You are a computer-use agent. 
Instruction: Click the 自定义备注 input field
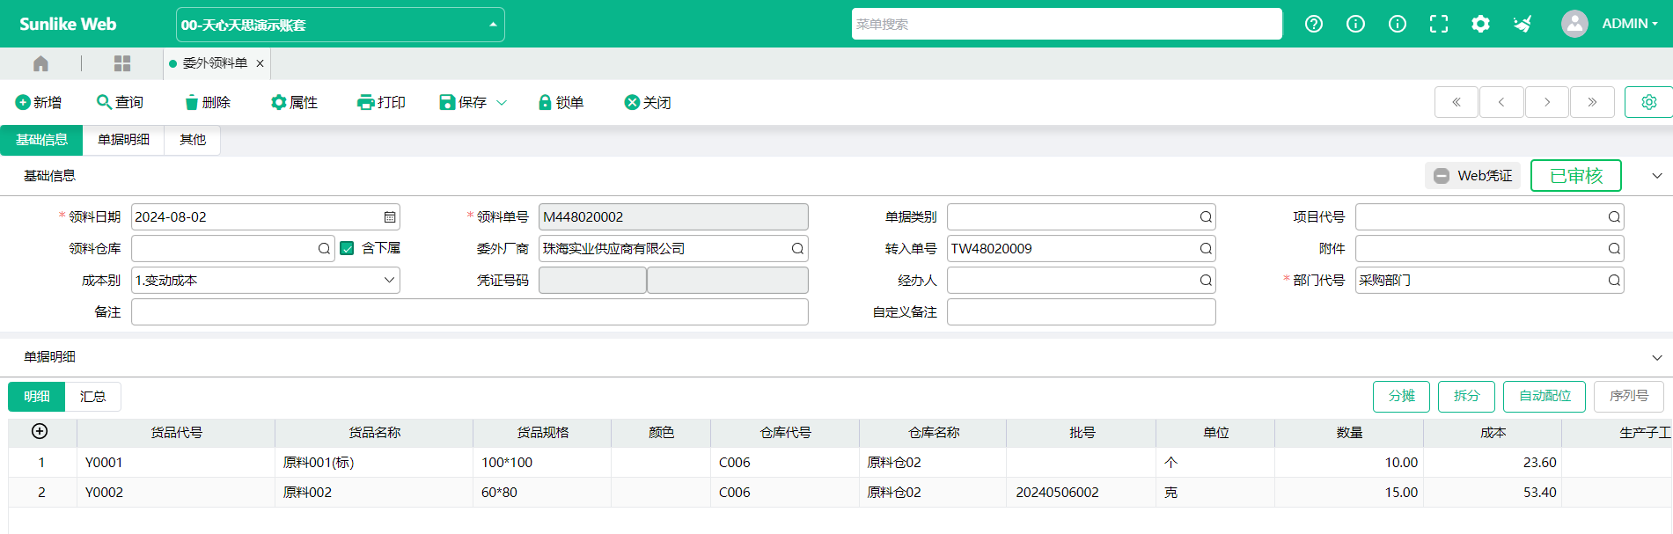coord(1081,312)
